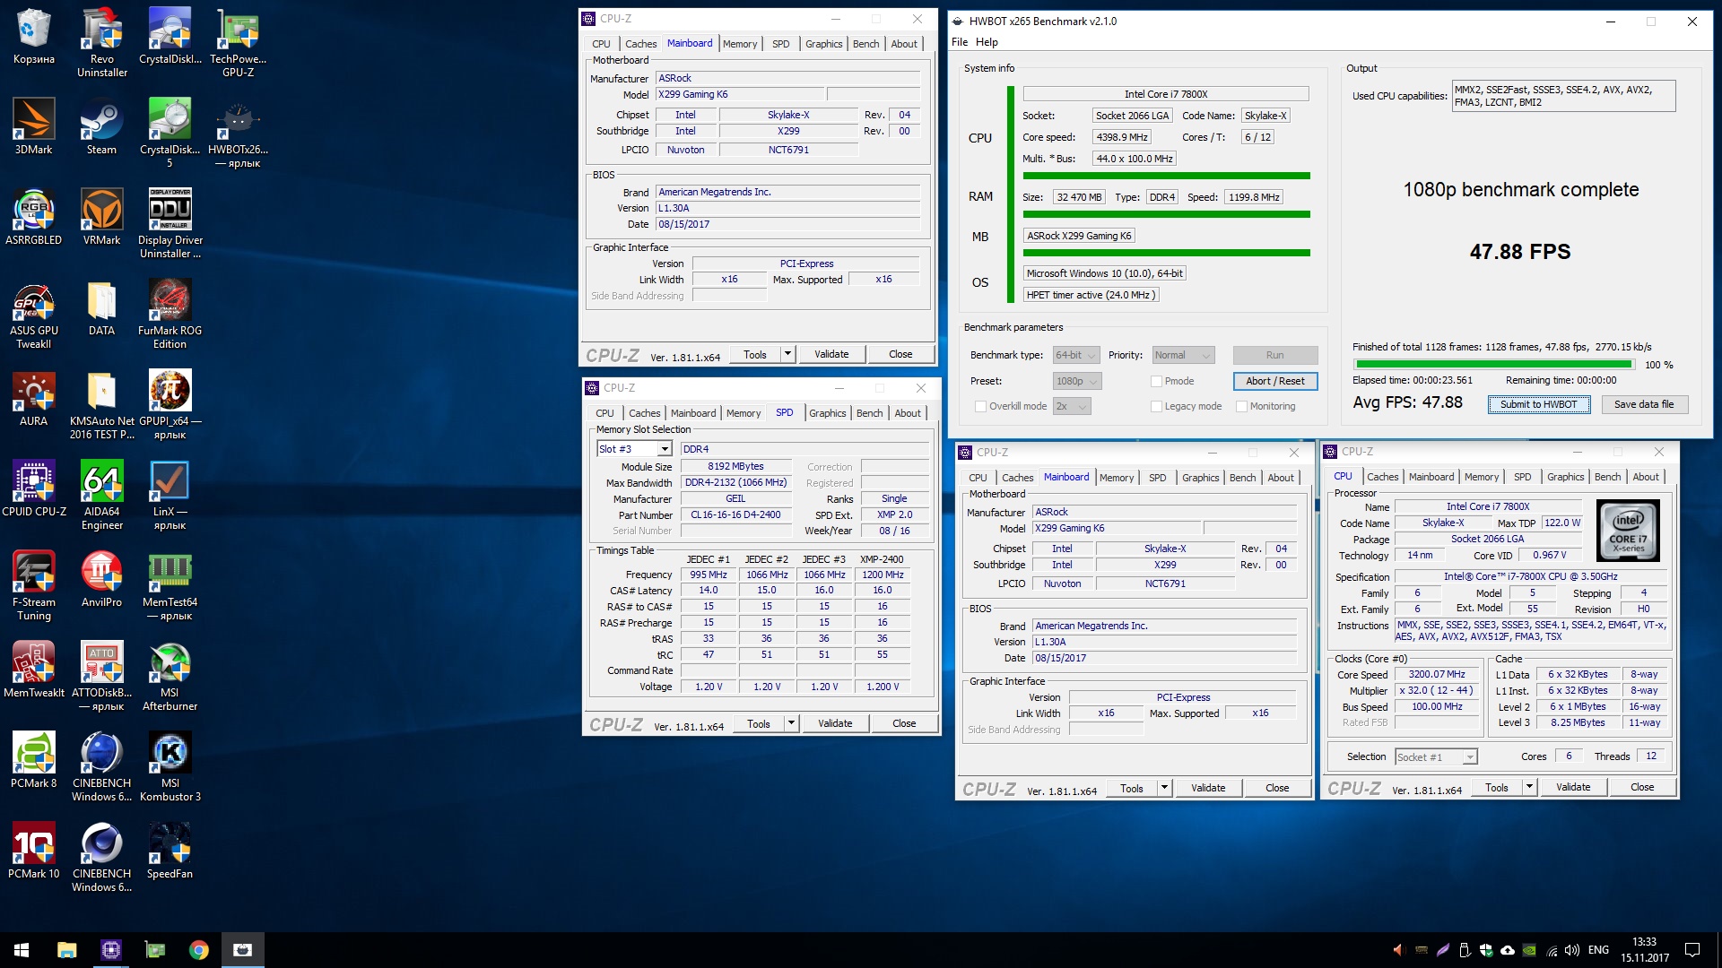Select the HWBOT x265 desktop shortcut
1722x968 pixels.
tap(238, 134)
